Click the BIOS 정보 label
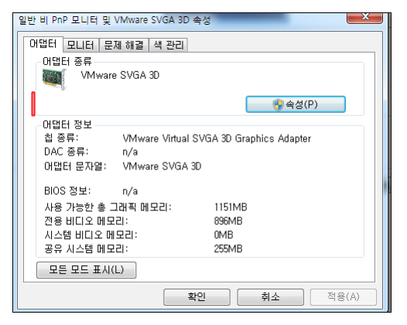Viewport: 407px width, 325px height. [67, 191]
